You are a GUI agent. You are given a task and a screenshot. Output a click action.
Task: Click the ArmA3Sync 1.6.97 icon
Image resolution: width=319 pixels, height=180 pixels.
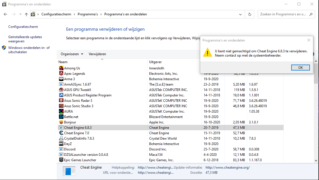61,84
